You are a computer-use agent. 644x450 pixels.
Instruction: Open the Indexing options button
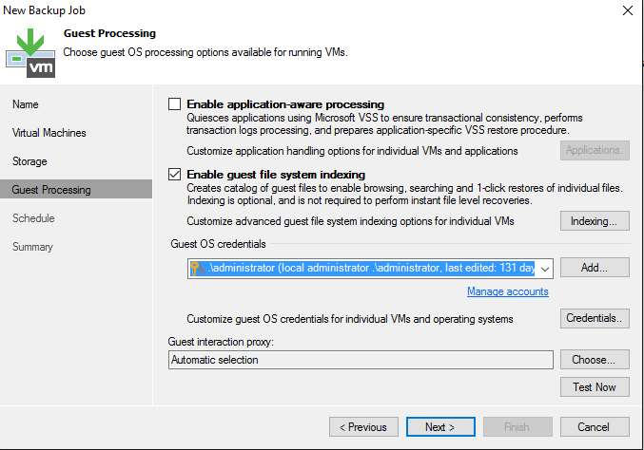point(595,221)
